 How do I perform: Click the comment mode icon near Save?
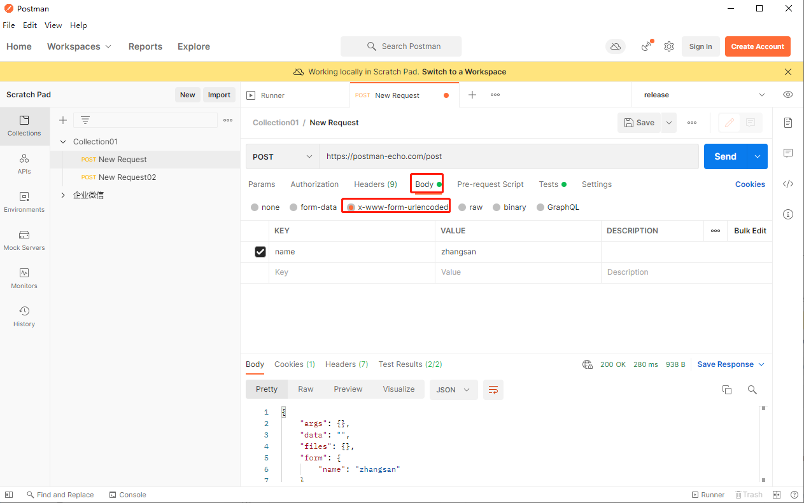tap(751, 123)
